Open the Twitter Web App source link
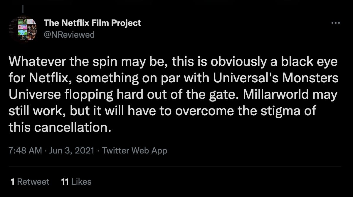This screenshot has width=353, height=197. coord(135,151)
